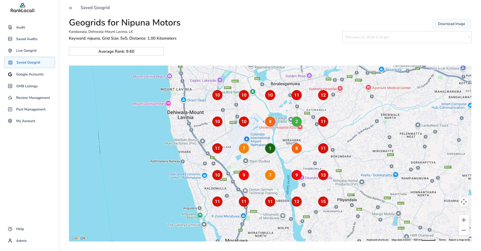The width and height of the screenshot is (481, 251).
Task: Expand the February 22 timestamp selector
Action: coord(407,37)
